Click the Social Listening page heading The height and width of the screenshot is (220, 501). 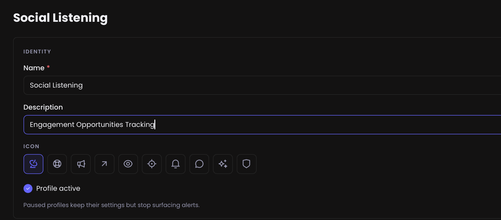60,18
